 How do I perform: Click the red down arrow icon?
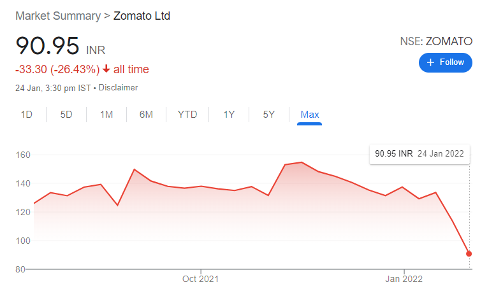106,69
